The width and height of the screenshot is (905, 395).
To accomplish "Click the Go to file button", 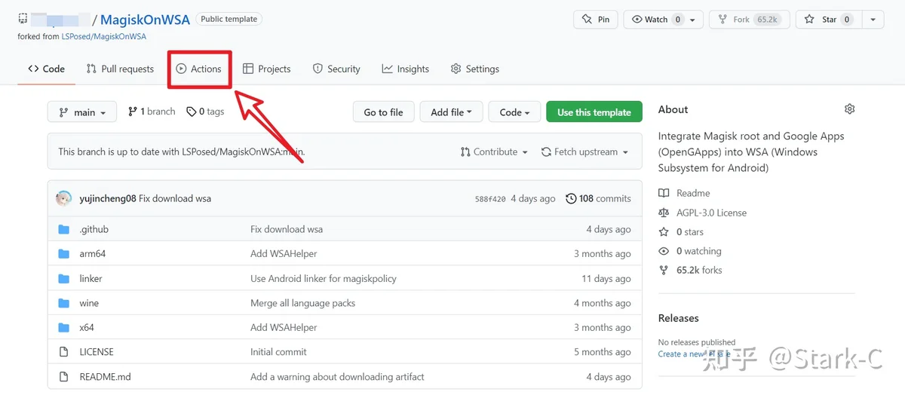I will click(383, 112).
